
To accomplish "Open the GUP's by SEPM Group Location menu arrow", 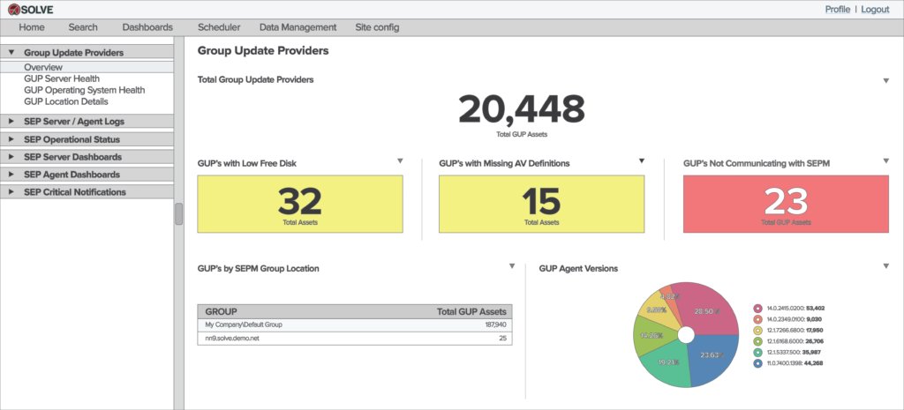I will coord(511,266).
